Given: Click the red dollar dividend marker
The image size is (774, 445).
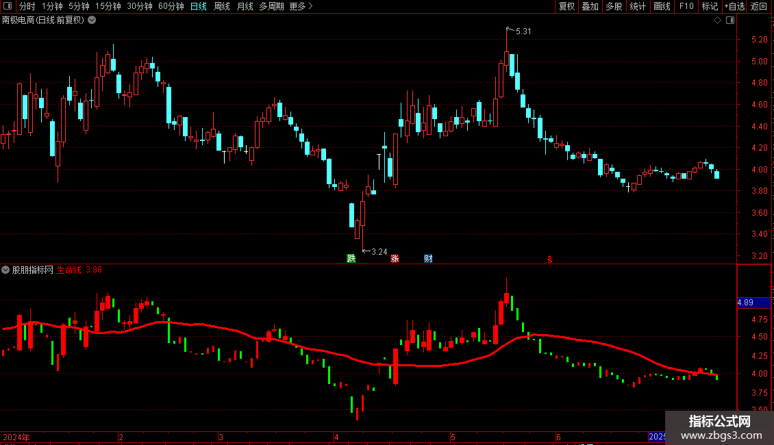Looking at the screenshot, I should click(x=550, y=259).
